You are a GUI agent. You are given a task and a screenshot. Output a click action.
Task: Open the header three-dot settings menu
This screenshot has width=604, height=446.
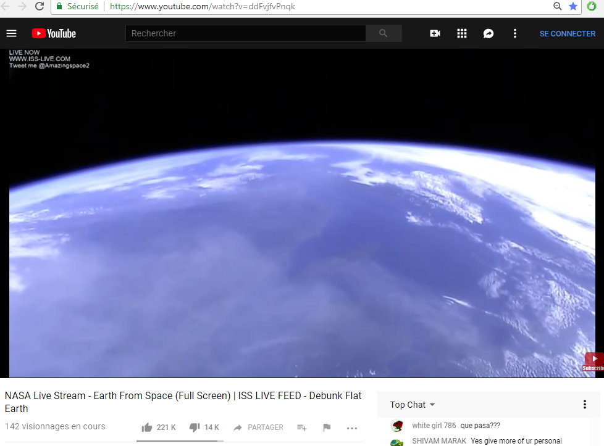515,33
